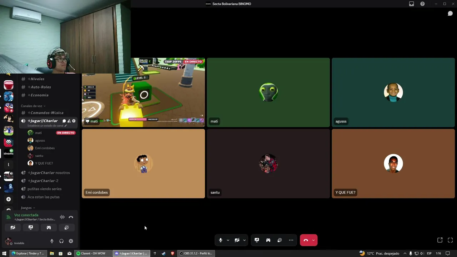Open camera options dropdown arrow in call bar
457x257 pixels.
click(244, 240)
